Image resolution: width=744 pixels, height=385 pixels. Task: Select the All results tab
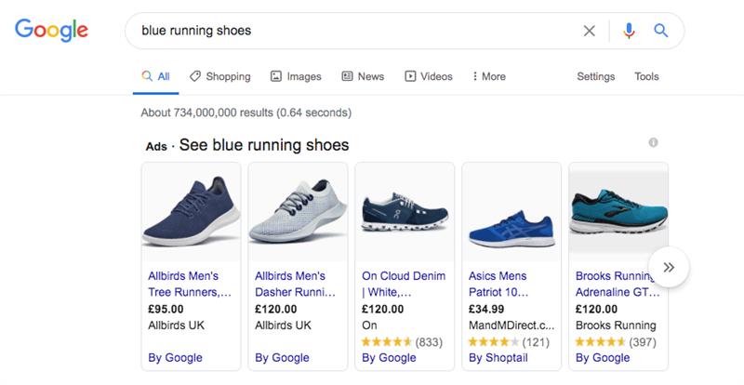[155, 76]
